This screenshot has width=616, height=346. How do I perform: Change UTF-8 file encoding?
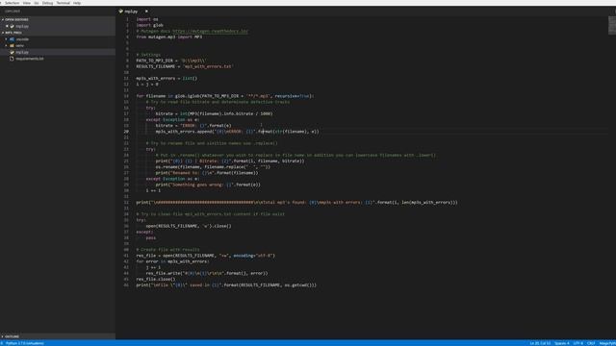[578, 343]
